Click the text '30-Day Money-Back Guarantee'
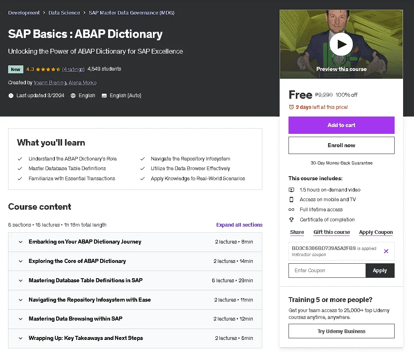The height and width of the screenshot is (352, 414). (x=341, y=163)
